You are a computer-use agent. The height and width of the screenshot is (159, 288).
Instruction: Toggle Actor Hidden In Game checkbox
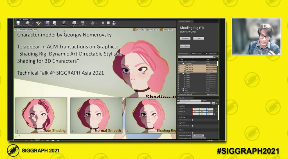tap(192, 120)
